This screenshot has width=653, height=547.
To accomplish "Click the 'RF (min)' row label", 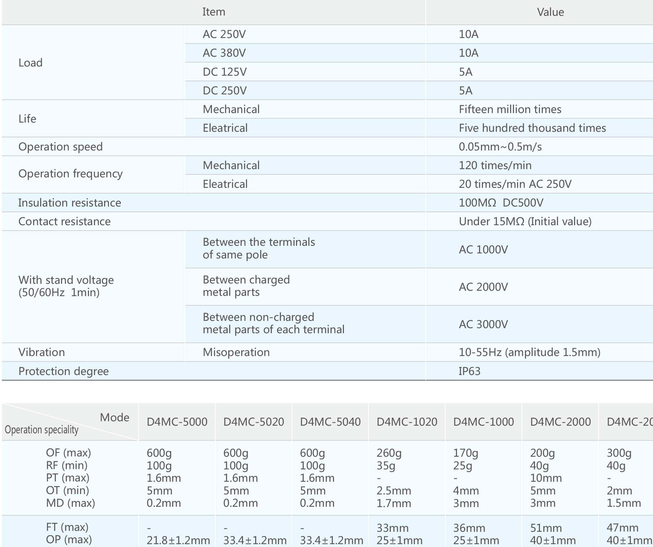I will [x=67, y=466].
